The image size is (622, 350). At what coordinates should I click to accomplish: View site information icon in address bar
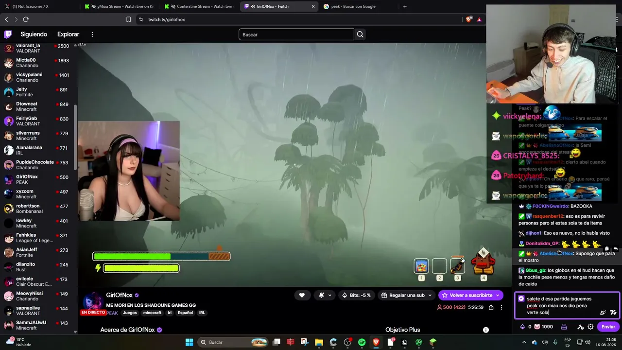click(141, 19)
